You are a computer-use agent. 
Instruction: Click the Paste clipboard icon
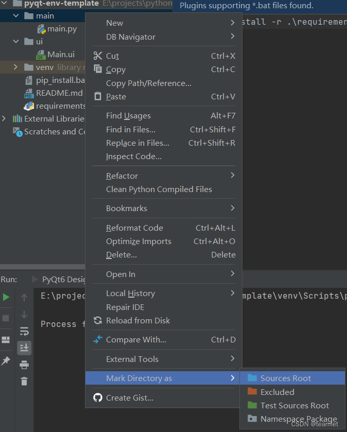[x=97, y=96]
